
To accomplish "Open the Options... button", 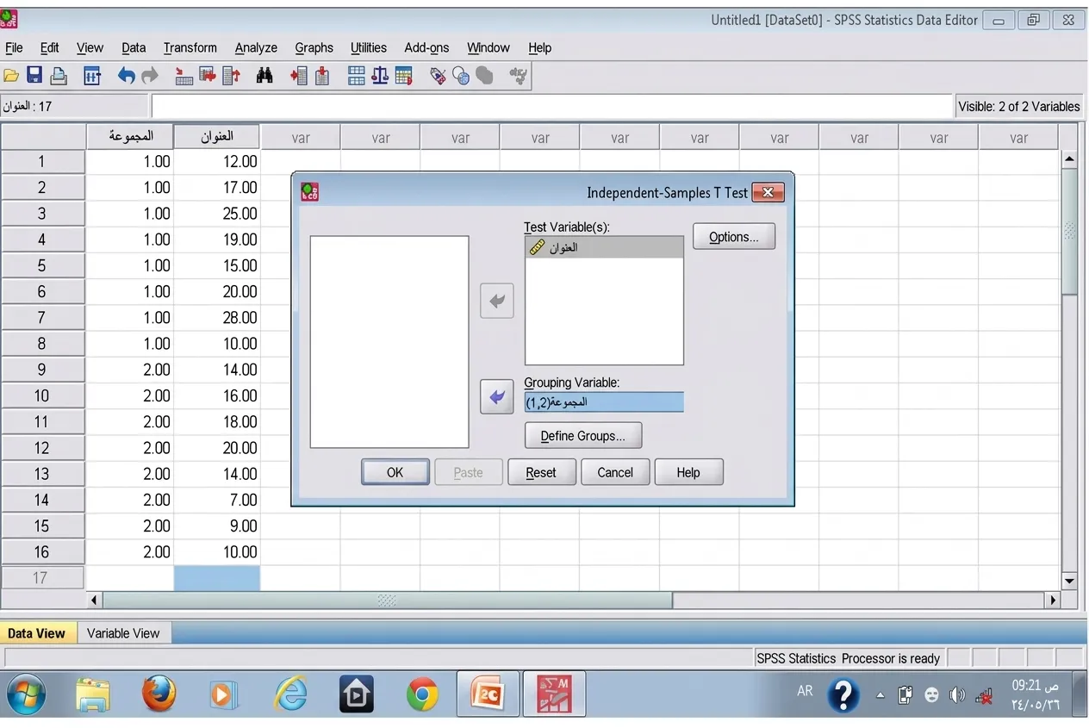I will point(734,237).
